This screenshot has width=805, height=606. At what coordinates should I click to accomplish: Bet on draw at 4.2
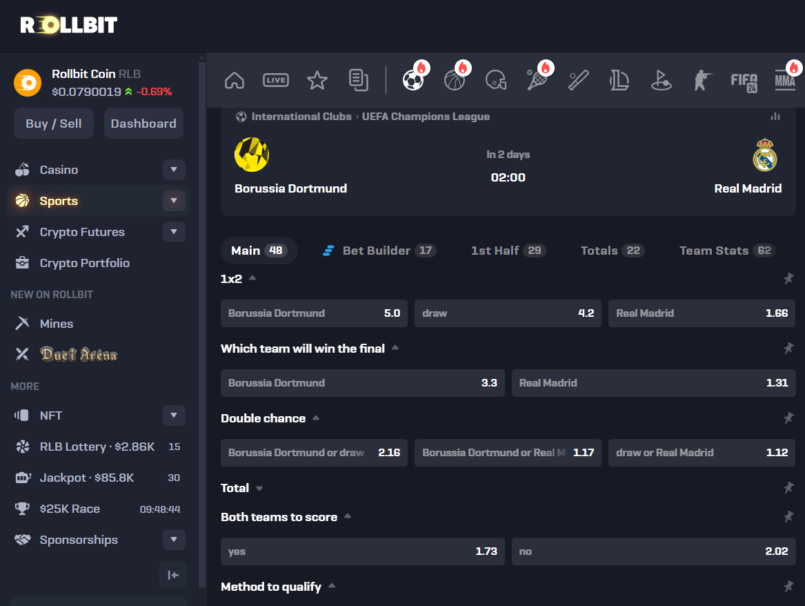[x=508, y=313]
